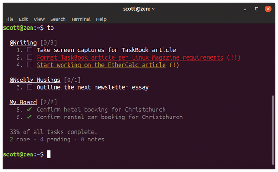The width and height of the screenshot is (278, 172).
Task: Open the Search menu
Action: 58,19
